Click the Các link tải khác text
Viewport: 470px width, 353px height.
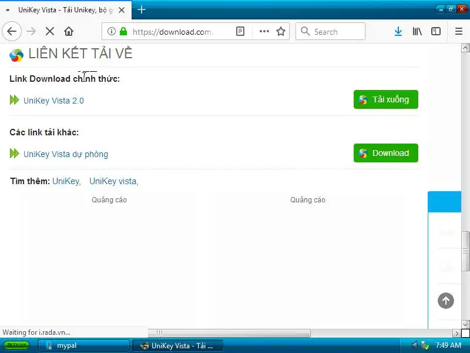(x=44, y=132)
